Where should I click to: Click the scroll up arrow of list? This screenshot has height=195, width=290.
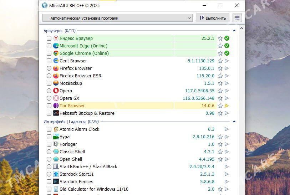coord(241,29)
